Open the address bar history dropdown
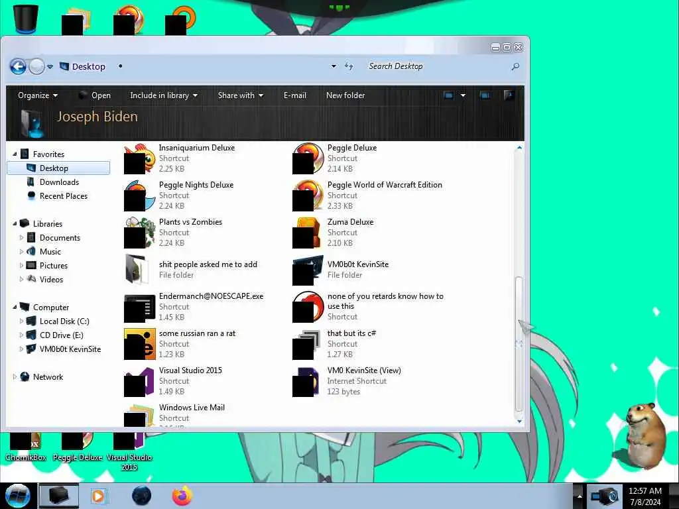Viewport: 679px width, 509px height. coord(334,67)
